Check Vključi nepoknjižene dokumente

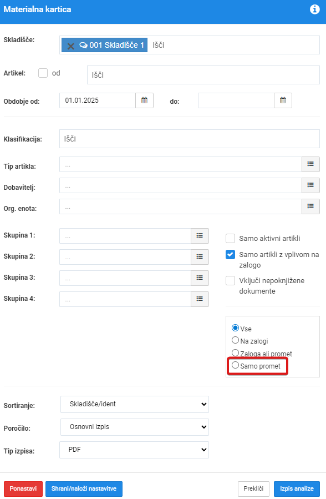pos(230,281)
